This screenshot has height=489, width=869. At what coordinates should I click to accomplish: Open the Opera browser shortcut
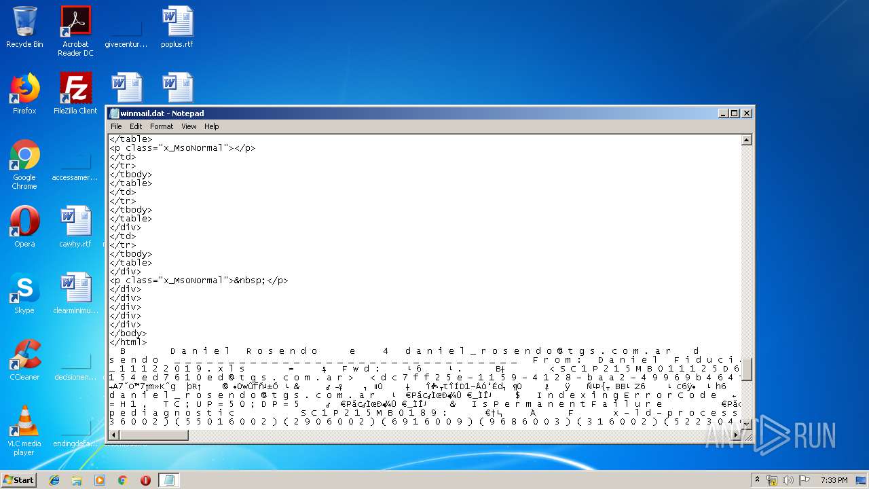coord(24,227)
